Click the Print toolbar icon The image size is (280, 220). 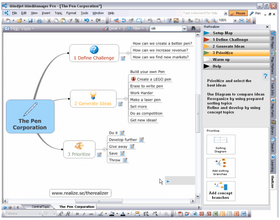tap(39, 20)
